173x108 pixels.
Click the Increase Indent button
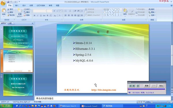78,11
